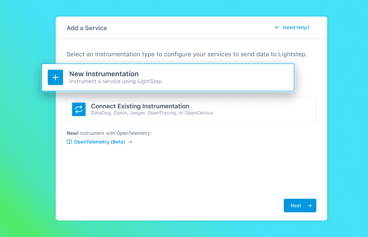The height and width of the screenshot is (237, 368).
Task: Click the right arrow after OpenTelemetry (Beta)
Action: click(x=130, y=142)
